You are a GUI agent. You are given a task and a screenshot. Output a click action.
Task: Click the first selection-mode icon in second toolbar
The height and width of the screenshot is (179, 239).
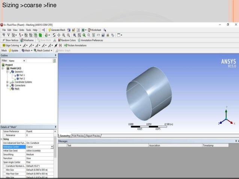point(4,35)
